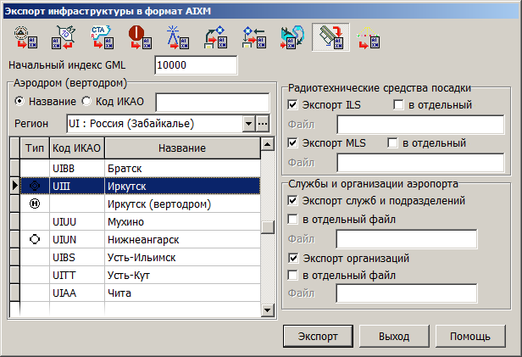The width and height of the screenshot is (522, 357).
Task: Select the Иркутск name cell
Action: click(x=182, y=186)
